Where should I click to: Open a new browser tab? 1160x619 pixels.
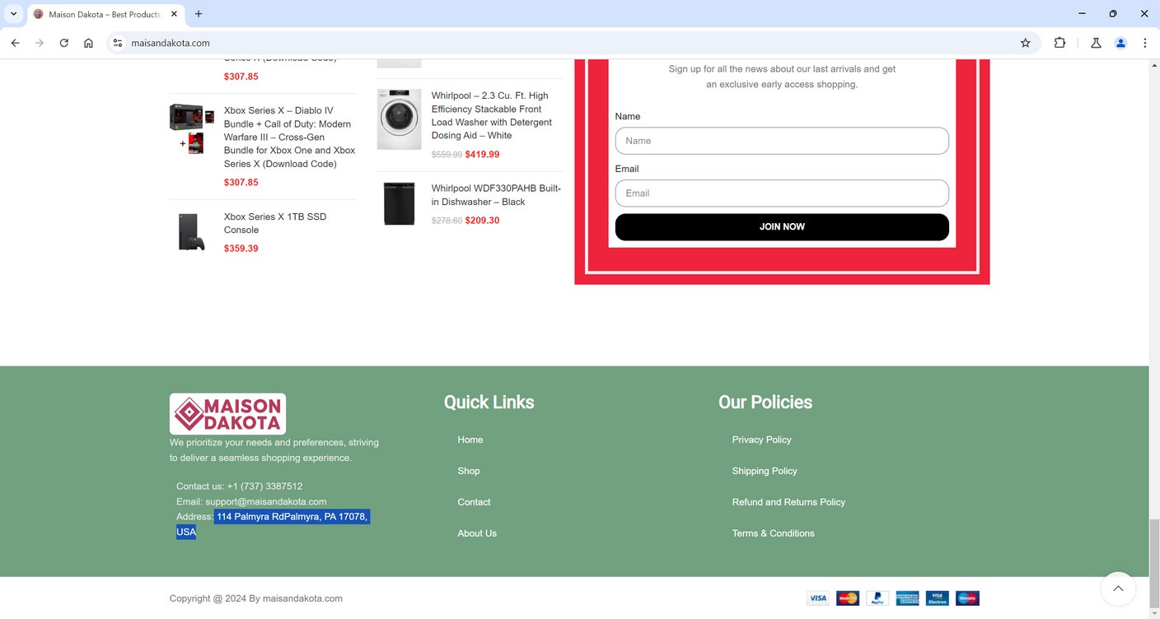pyautogui.click(x=199, y=14)
